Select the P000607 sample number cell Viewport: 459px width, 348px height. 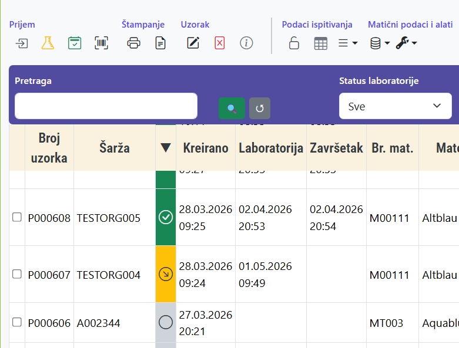[x=49, y=275]
